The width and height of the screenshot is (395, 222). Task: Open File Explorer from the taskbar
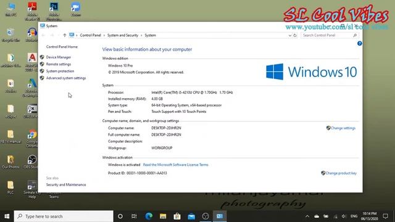[163, 216]
